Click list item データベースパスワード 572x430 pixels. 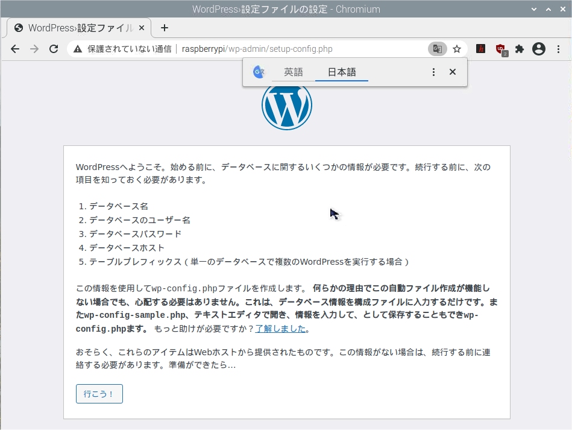pyautogui.click(x=136, y=234)
